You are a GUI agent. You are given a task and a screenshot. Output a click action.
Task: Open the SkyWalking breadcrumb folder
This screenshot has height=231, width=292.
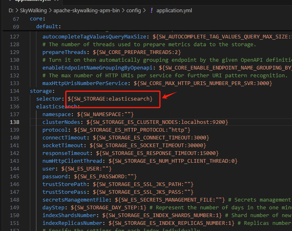pyautogui.click(x=34, y=10)
